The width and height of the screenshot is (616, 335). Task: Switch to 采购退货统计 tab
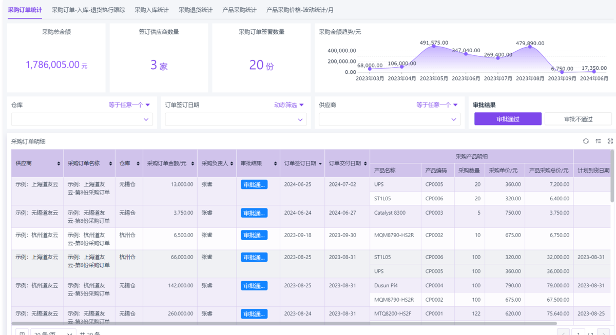pyautogui.click(x=196, y=10)
